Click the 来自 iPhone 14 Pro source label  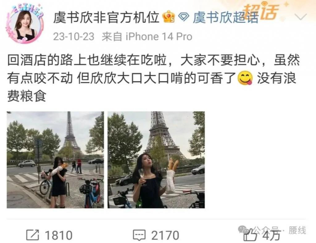point(147,37)
